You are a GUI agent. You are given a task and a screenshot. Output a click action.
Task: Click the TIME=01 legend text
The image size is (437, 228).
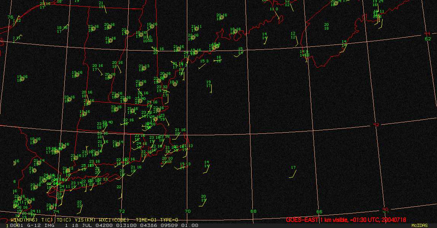(146, 220)
